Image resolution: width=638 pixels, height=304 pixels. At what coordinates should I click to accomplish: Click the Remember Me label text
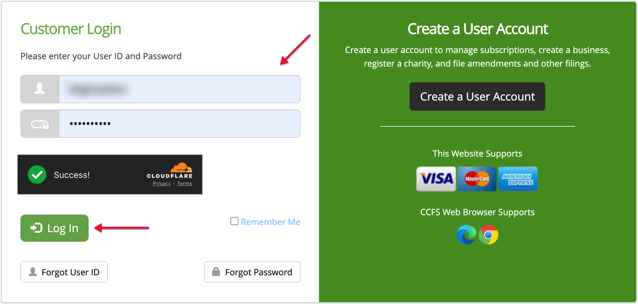(x=271, y=222)
